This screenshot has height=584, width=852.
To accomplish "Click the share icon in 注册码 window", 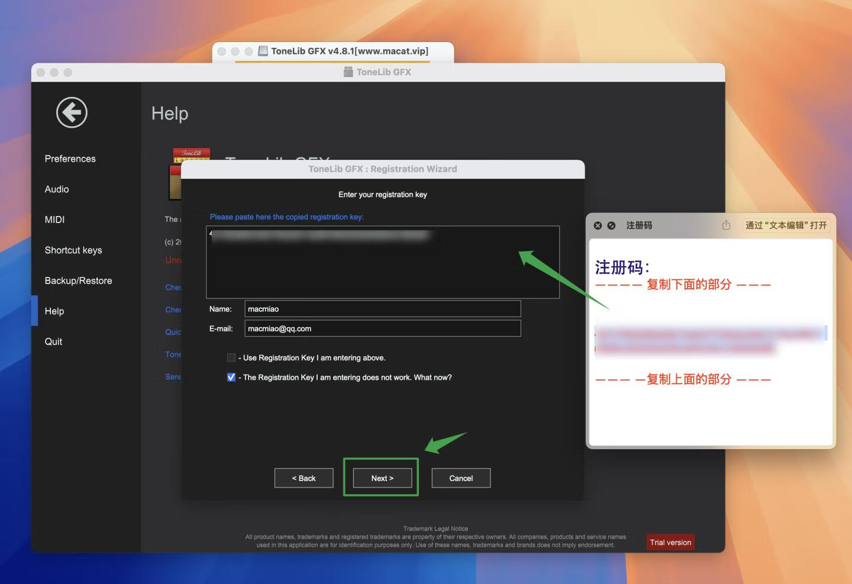I will click(726, 225).
